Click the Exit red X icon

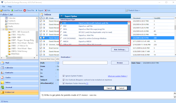point(46,10)
